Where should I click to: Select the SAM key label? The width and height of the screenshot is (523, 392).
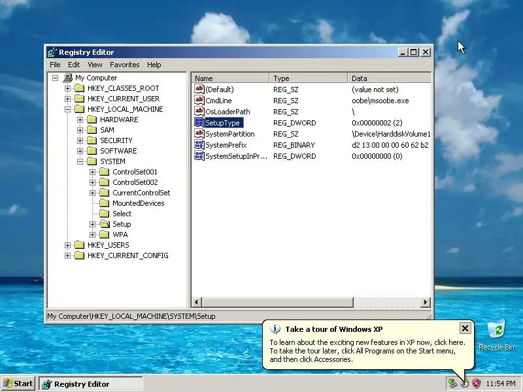(107, 130)
